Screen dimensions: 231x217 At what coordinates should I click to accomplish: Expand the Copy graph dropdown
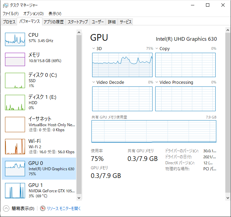point(157,49)
